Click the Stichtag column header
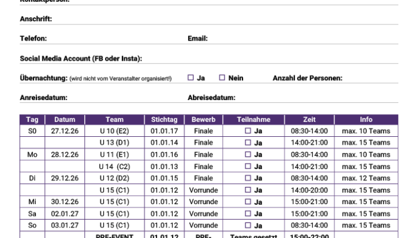418x238 pixels. (x=164, y=120)
